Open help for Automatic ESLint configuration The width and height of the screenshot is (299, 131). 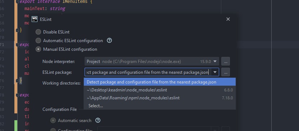109,40
